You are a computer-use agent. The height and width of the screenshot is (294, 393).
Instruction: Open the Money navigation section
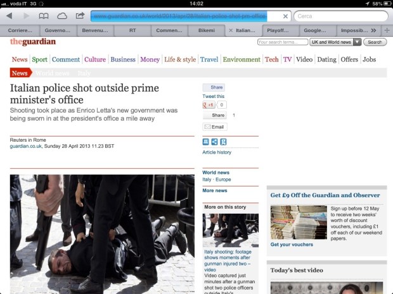click(x=150, y=59)
